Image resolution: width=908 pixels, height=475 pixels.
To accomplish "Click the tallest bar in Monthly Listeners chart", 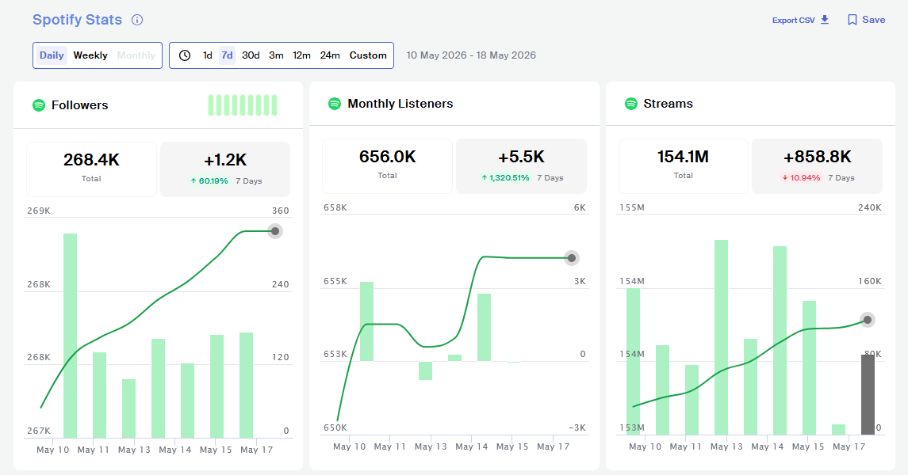I will click(366, 321).
